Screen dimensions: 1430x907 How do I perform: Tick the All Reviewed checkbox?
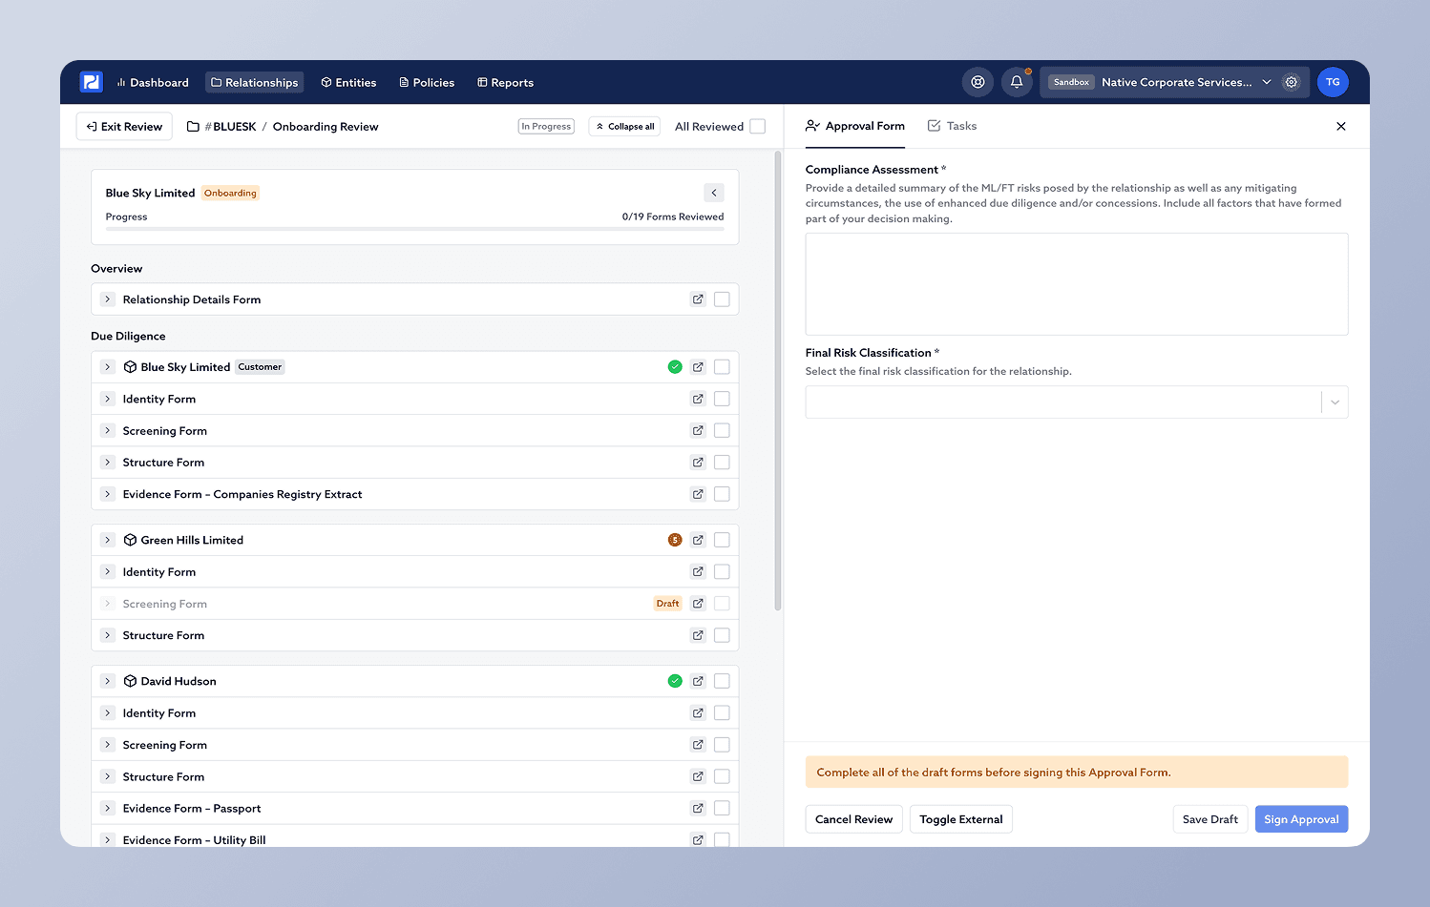coord(758,126)
